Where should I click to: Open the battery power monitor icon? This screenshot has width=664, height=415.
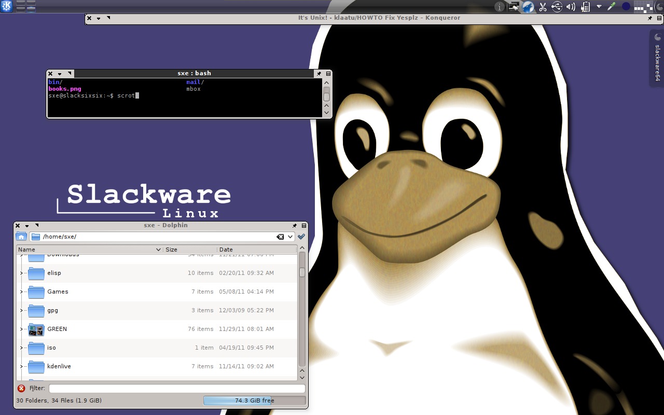(585, 7)
